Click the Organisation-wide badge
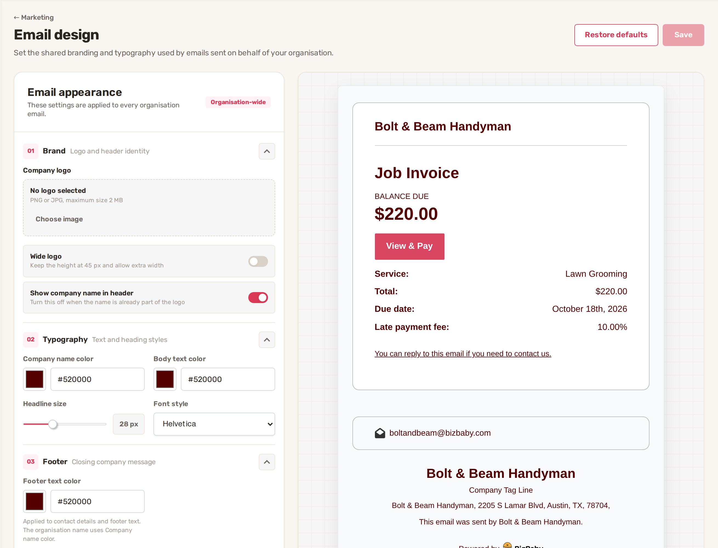The height and width of the screenshot is (548, 718). tap(238, 102)
